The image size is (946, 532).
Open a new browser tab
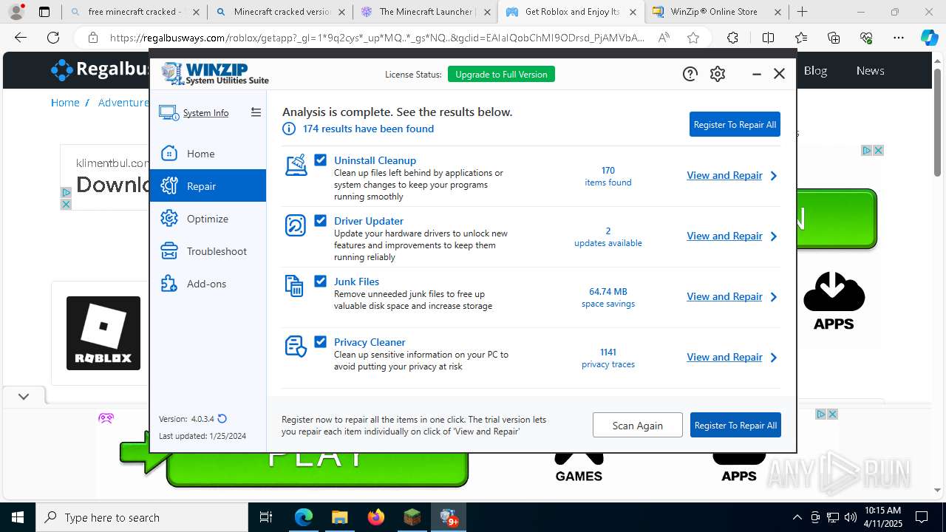(802, 12)
